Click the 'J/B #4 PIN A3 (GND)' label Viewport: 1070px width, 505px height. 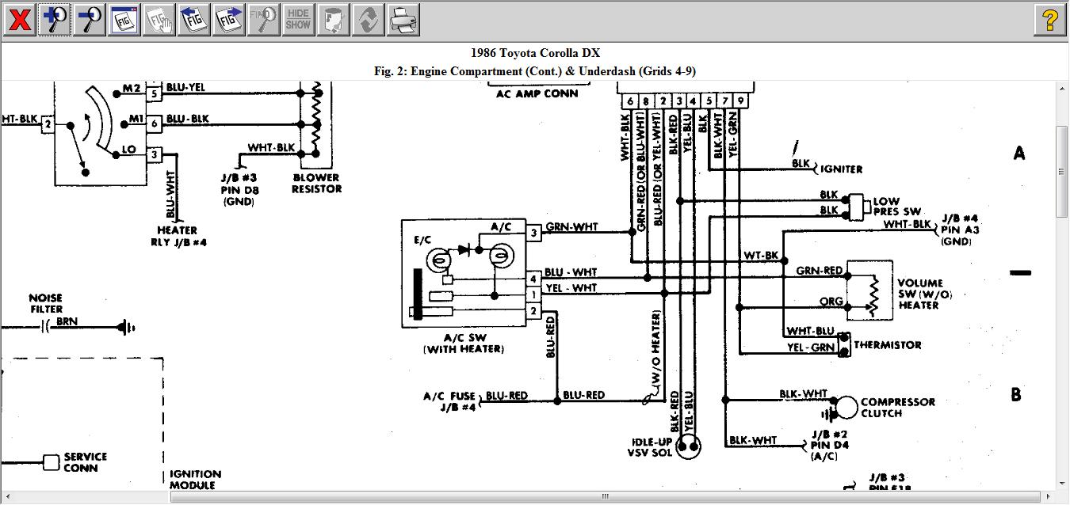tap(960, 230)
